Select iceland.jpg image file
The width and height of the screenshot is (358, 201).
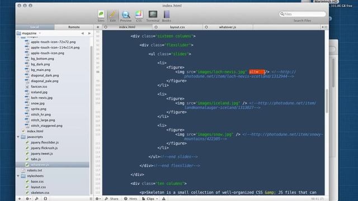[x=39, y=92]
